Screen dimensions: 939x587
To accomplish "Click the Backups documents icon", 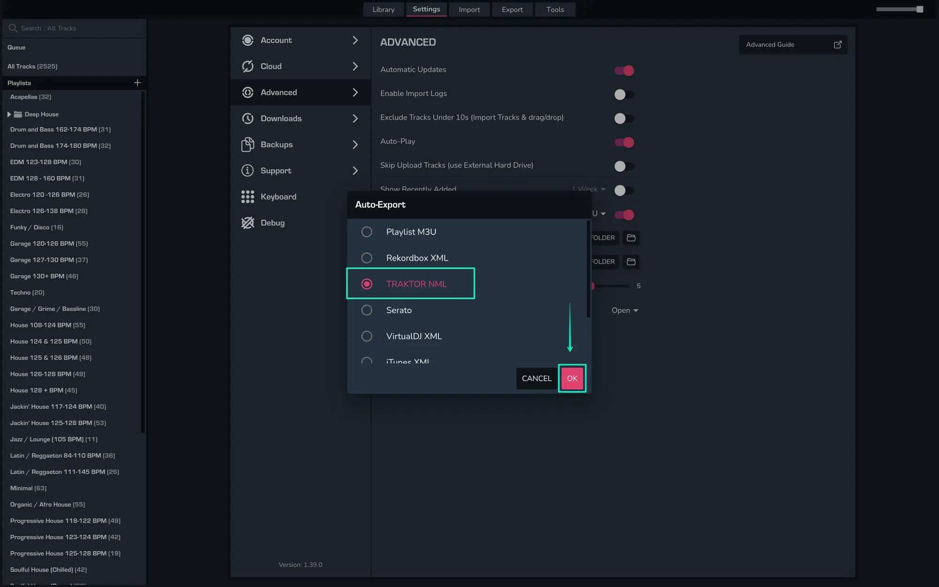I will click(247, 145).
